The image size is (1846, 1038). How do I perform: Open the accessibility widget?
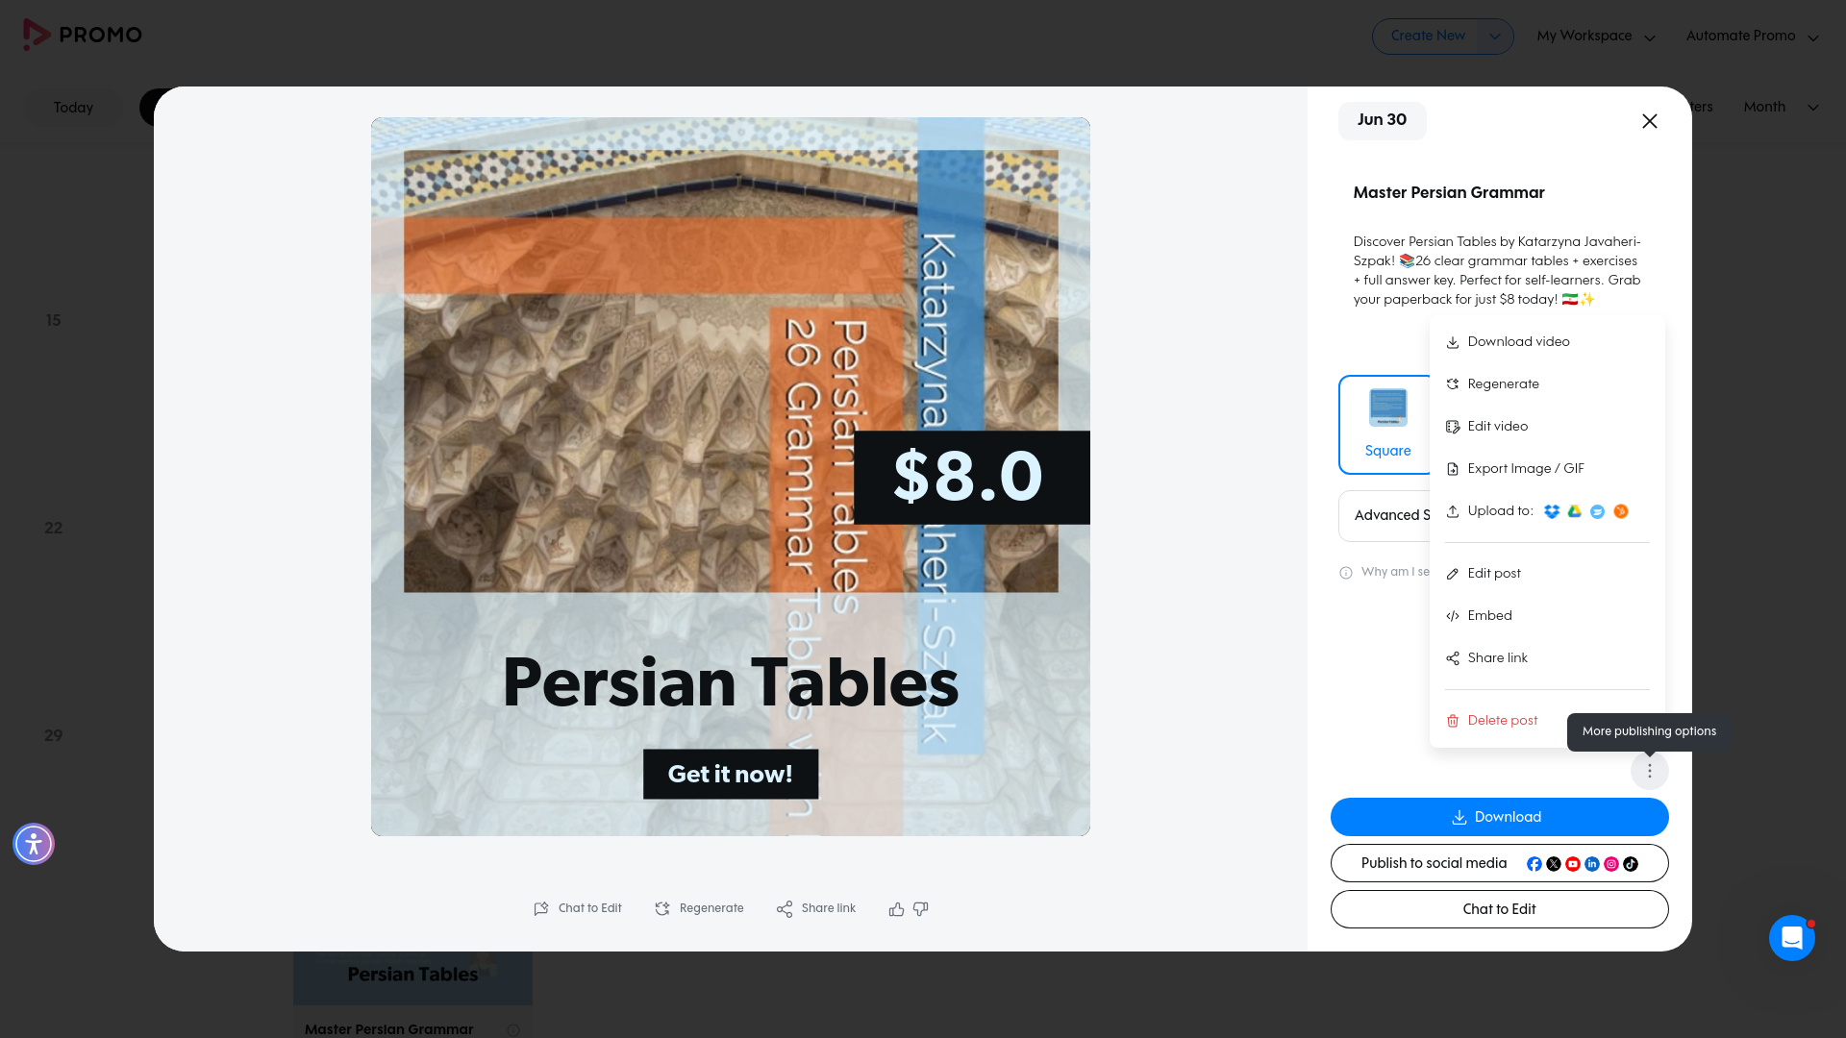click(x=34, y=844)
